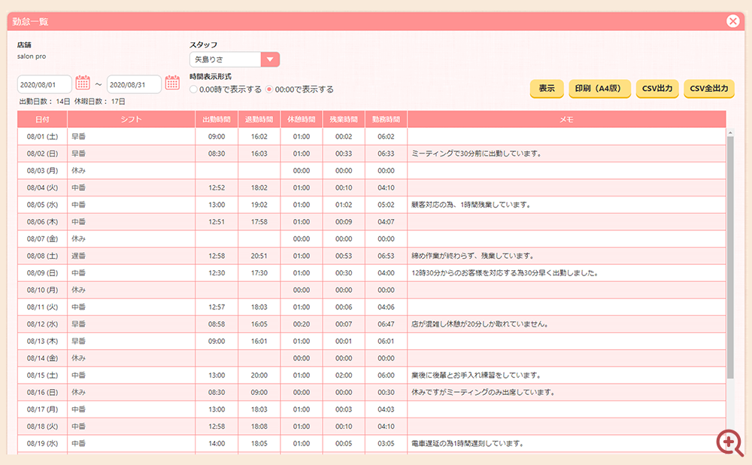
Task: Click the 20:51 clock-out cell on 08/08
Action: click(259, 256)
